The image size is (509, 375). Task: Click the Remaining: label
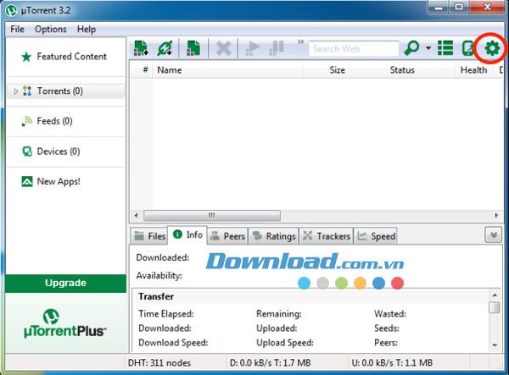click(x=279, y=314)
